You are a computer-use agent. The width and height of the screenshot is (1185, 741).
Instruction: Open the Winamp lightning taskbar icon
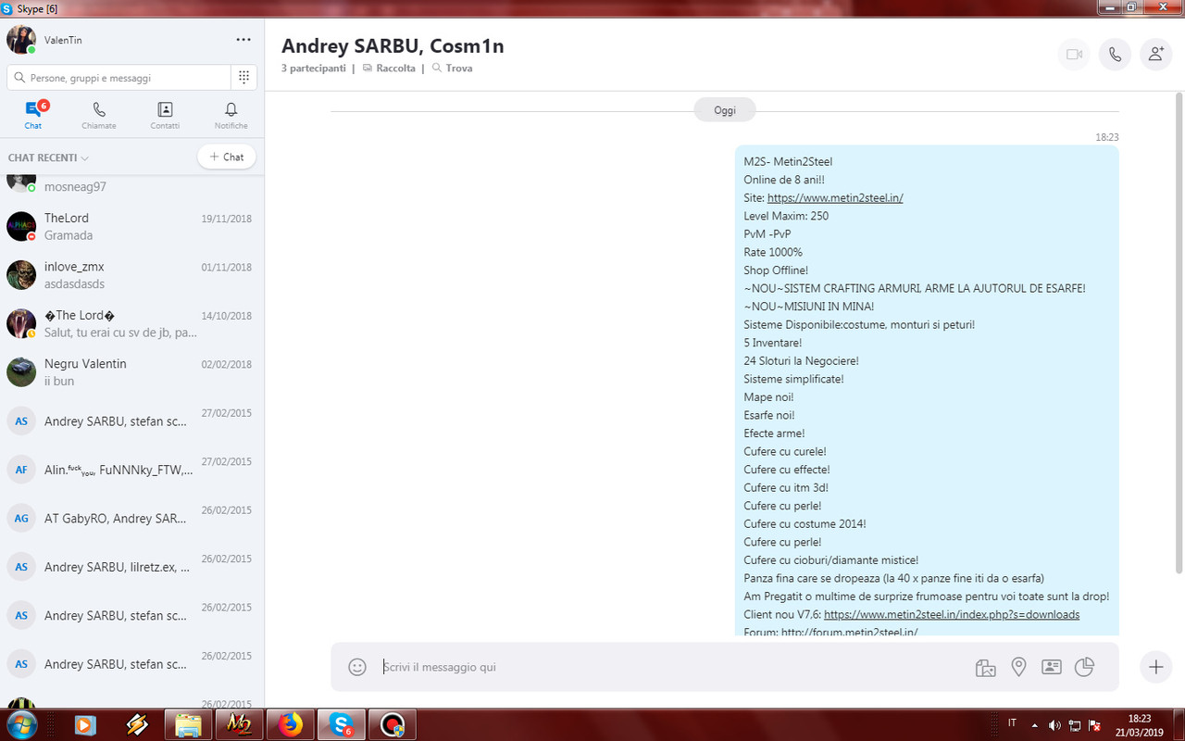pyautogui.click(x=137, y=725)
